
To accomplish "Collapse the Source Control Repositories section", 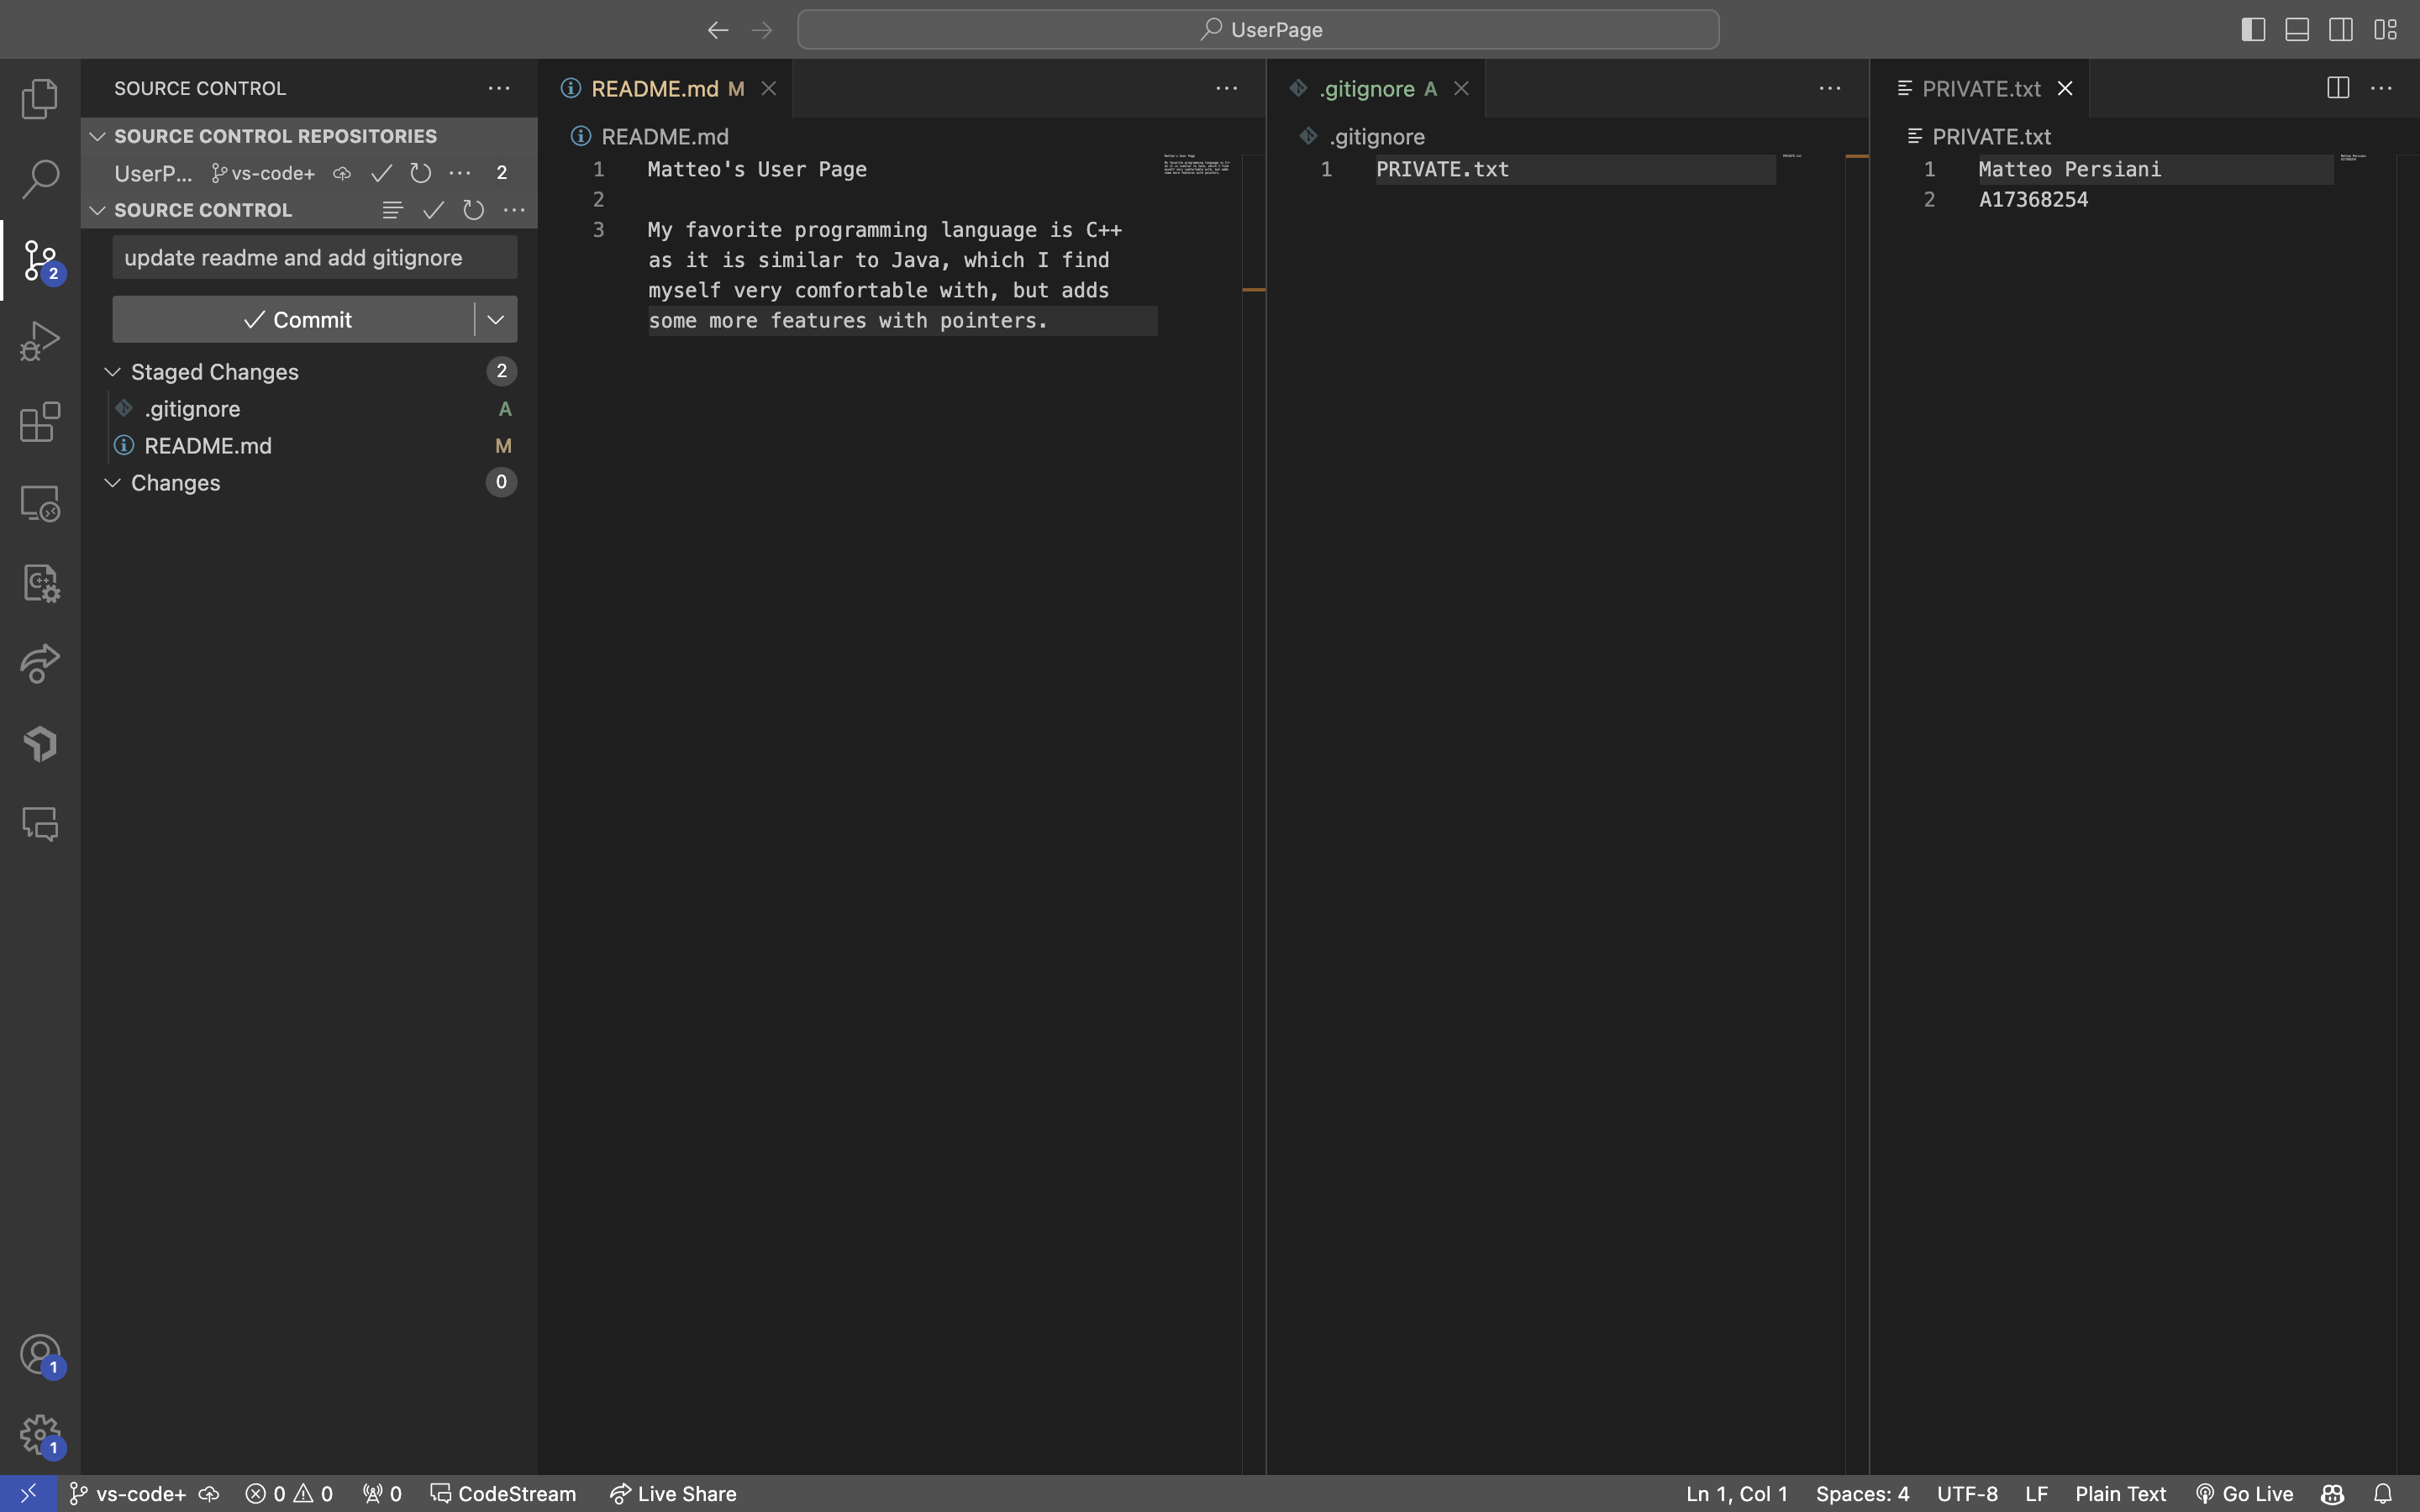I will point(98,136).
